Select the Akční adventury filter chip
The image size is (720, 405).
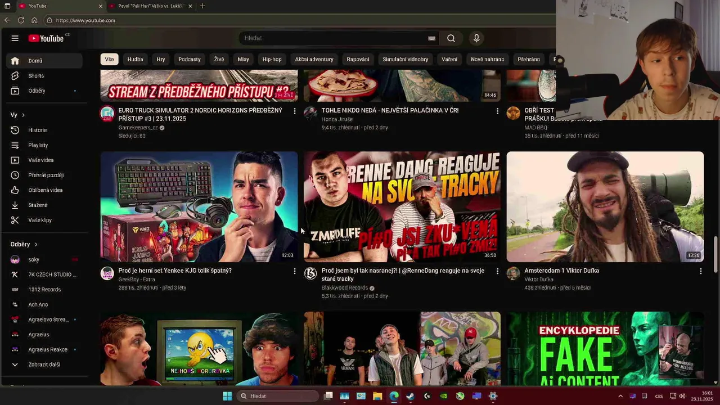click(314, 59)
